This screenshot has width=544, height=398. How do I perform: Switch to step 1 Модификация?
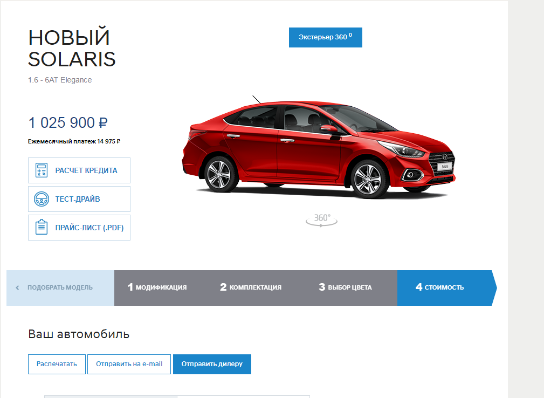click(x=157, y=287)
